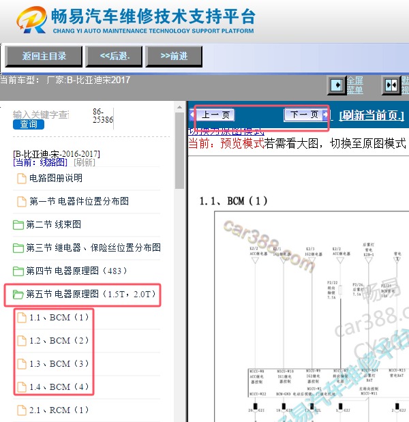Click the sidebar scrollbar up arrow

tap(179, 107)
